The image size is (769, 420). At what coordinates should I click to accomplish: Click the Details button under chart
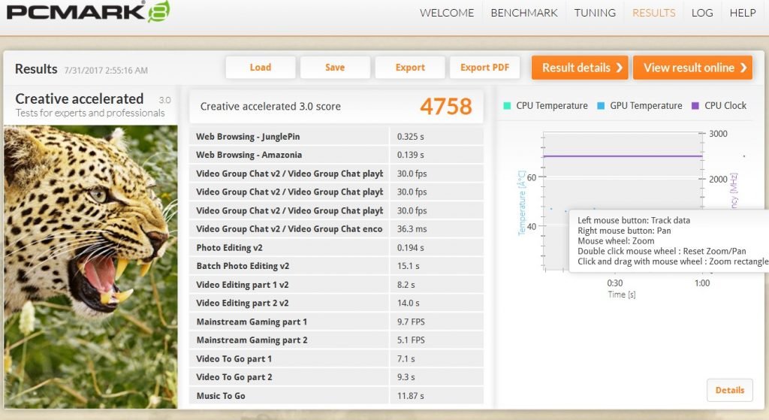(x=730, y=390)
